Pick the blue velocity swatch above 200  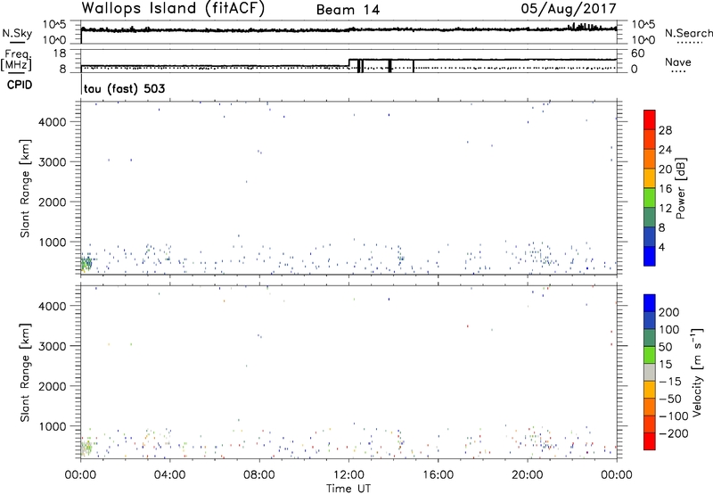coord(650,303)
